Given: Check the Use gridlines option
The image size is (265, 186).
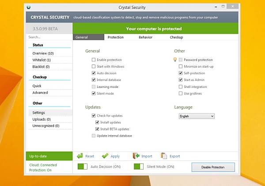Looking at the screenshot, I should point(181,93).
